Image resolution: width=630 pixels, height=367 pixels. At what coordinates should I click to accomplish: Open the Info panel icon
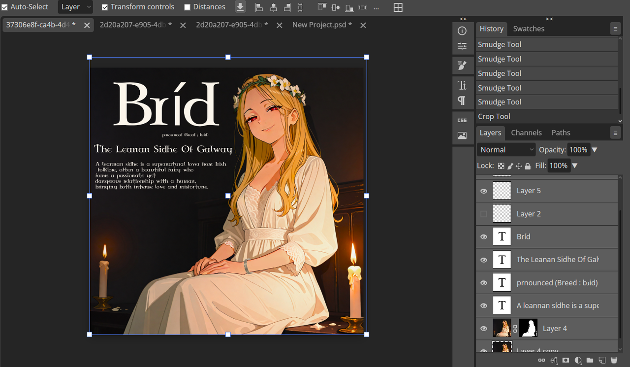pos(462,31)
